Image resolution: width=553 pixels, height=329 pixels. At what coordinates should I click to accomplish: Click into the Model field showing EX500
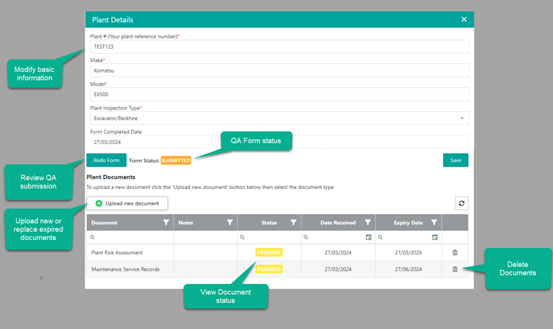coord(279,94)
